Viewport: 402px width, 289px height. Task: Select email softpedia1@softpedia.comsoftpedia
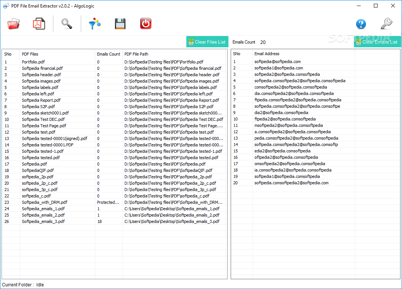(x=287, y=177)
